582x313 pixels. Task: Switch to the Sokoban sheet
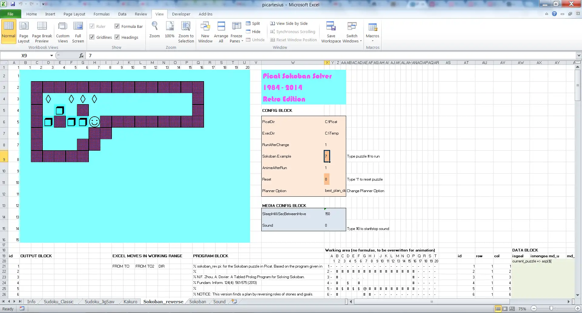tap(198, 301)
